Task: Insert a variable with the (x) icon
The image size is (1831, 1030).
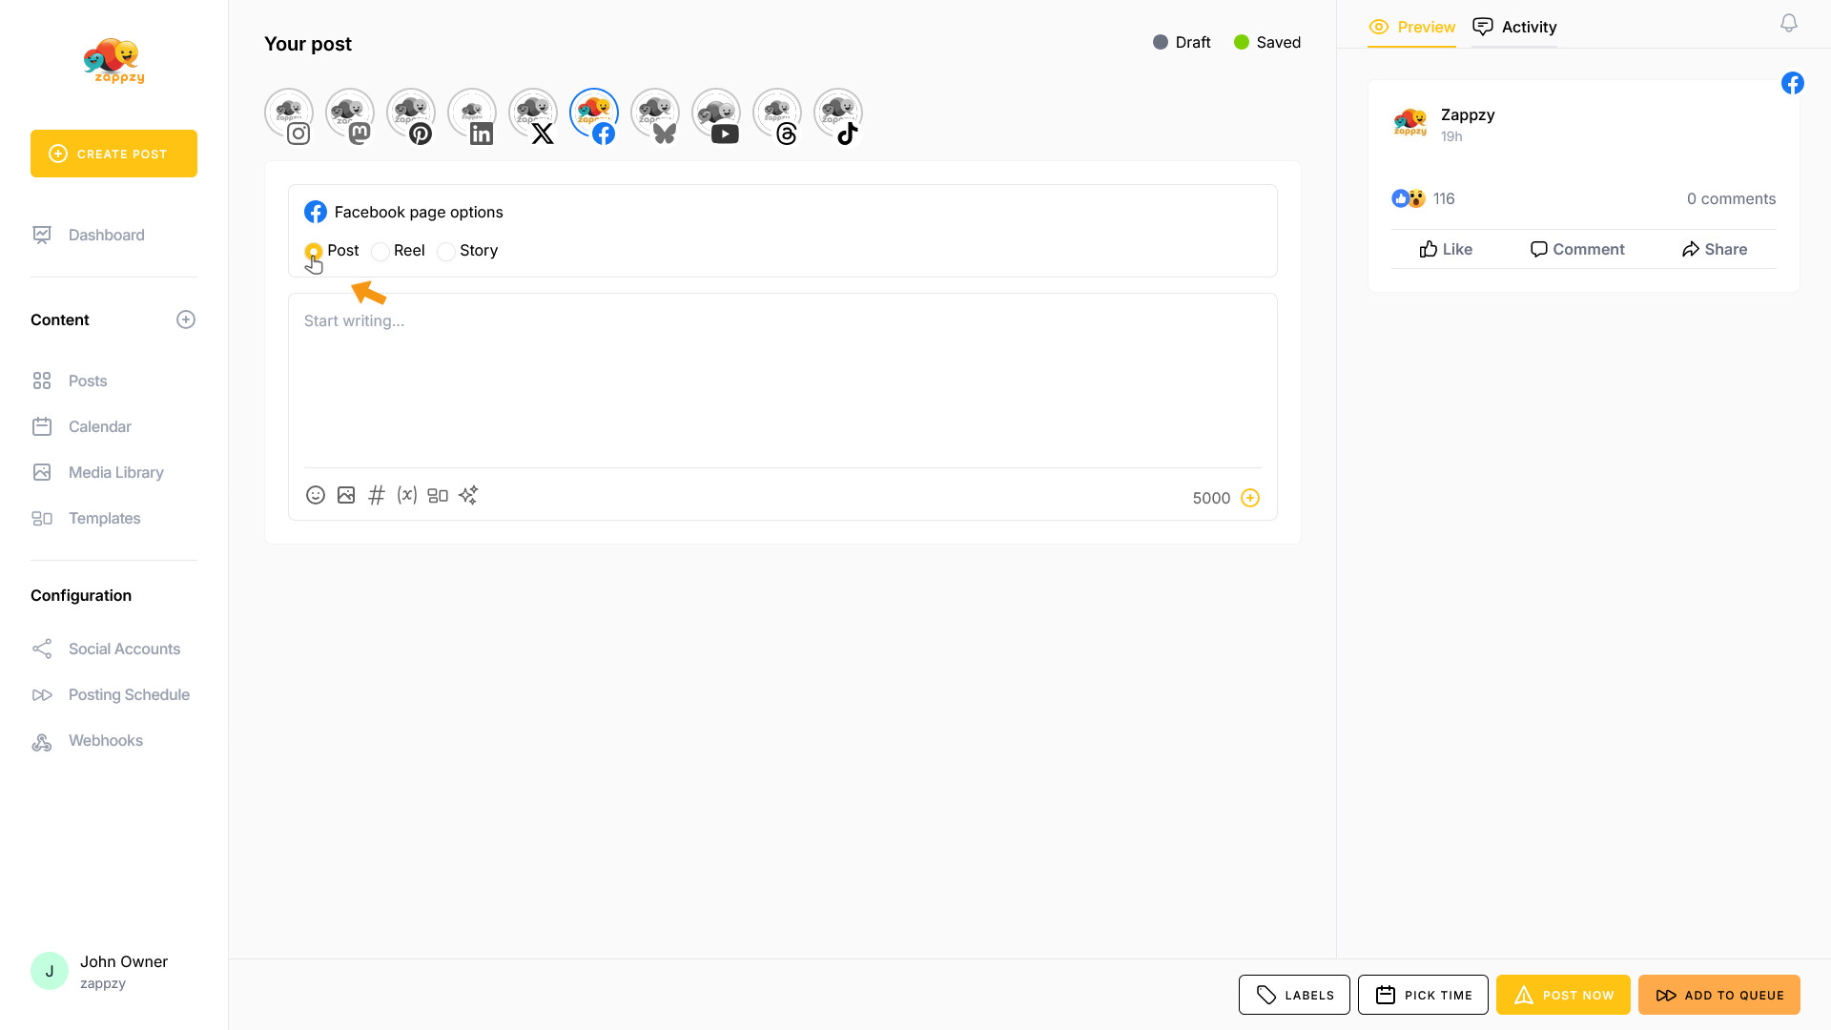Action: click(407, 495)
